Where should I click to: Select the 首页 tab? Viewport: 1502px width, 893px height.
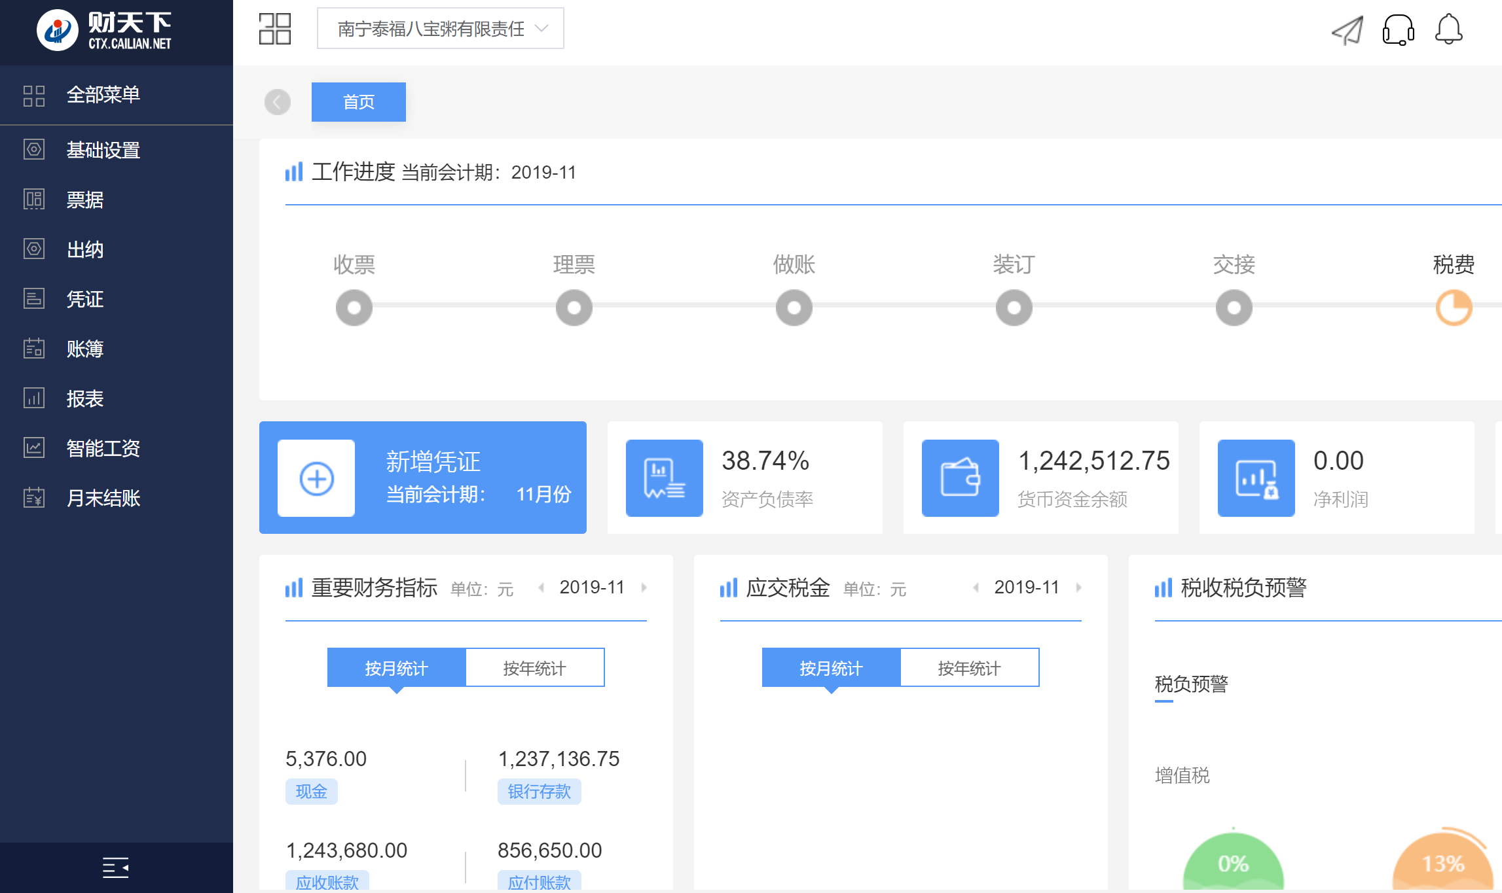pyautogui.click(x=358, y=102)
